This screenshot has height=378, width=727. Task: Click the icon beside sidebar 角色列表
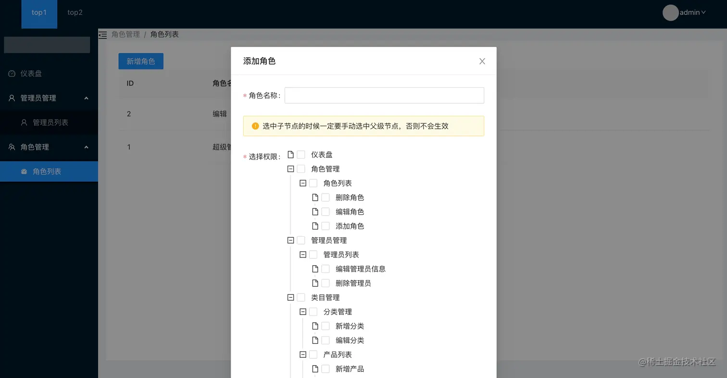(x=24, y=171)
